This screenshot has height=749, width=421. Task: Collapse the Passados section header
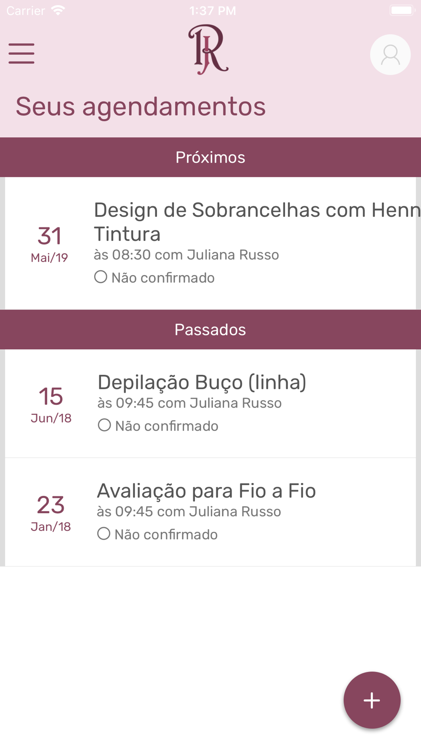pyautogui.click(x=210, y=329)
